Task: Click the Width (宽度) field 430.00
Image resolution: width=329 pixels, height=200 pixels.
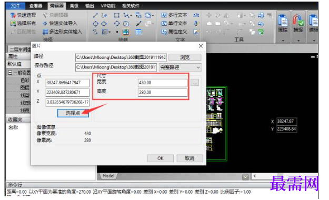Action: (x=163, y=83)
